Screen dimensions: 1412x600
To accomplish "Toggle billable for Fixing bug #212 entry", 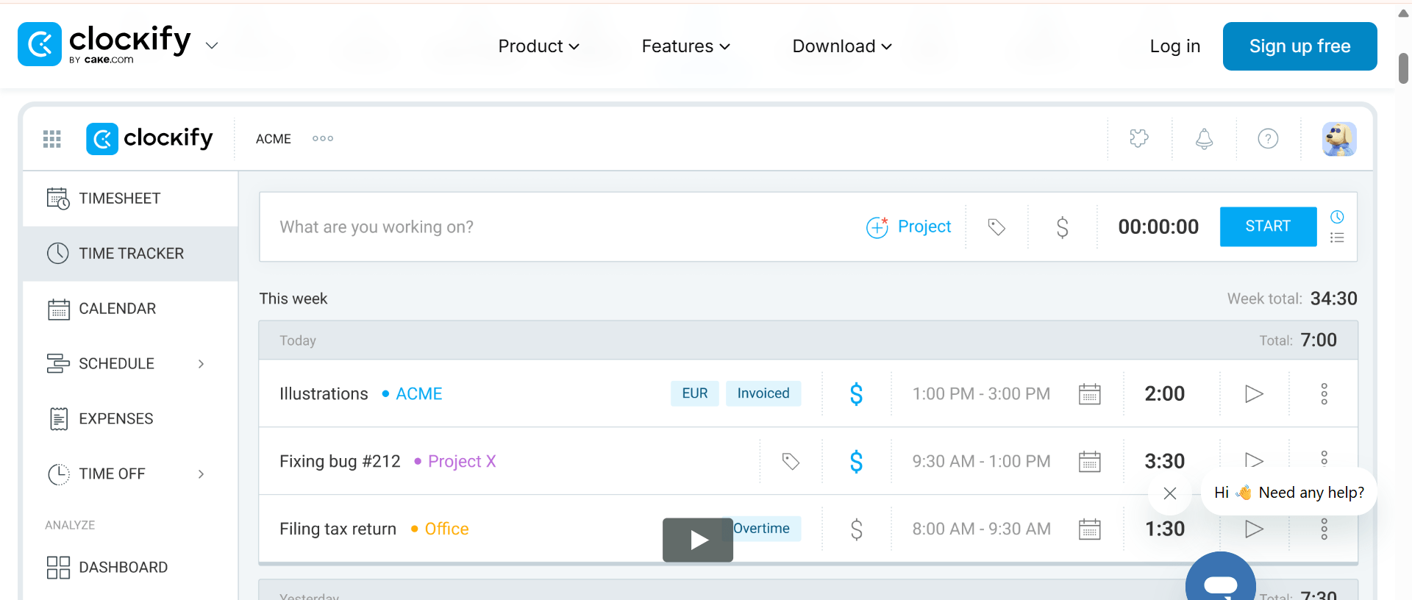I will tap(856, 462).
